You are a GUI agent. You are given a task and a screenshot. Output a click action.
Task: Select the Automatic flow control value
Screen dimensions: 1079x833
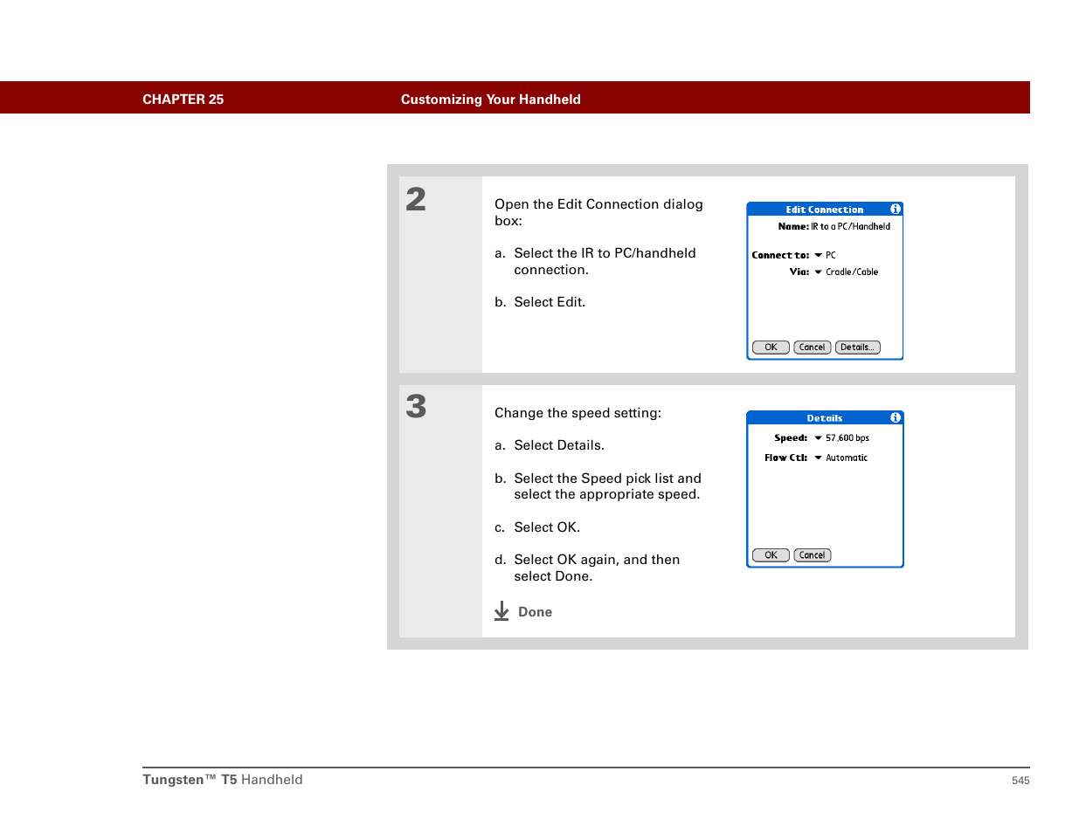(x=847, y=458)
